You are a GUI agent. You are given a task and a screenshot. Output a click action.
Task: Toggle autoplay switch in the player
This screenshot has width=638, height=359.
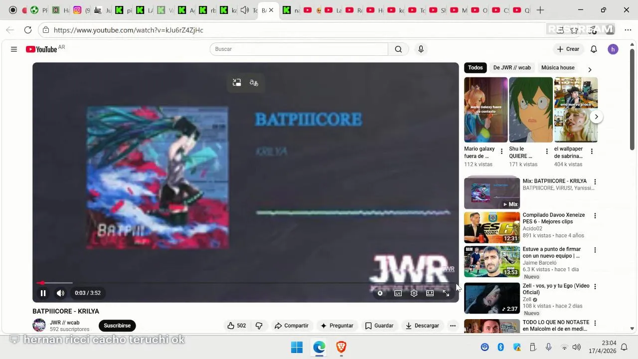(x=380, y=293)
